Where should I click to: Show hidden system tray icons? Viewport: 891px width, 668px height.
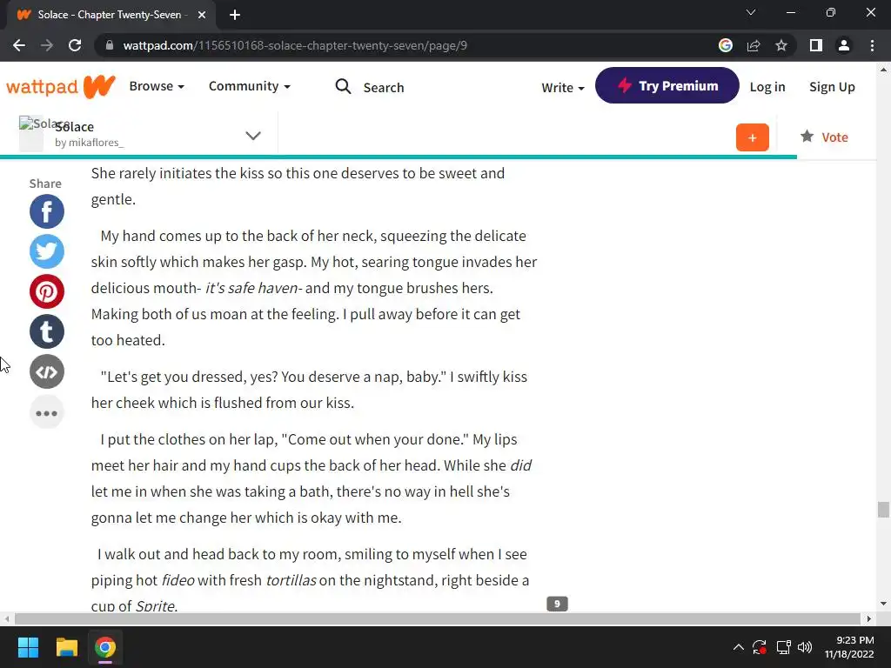[x=738, y=647]
